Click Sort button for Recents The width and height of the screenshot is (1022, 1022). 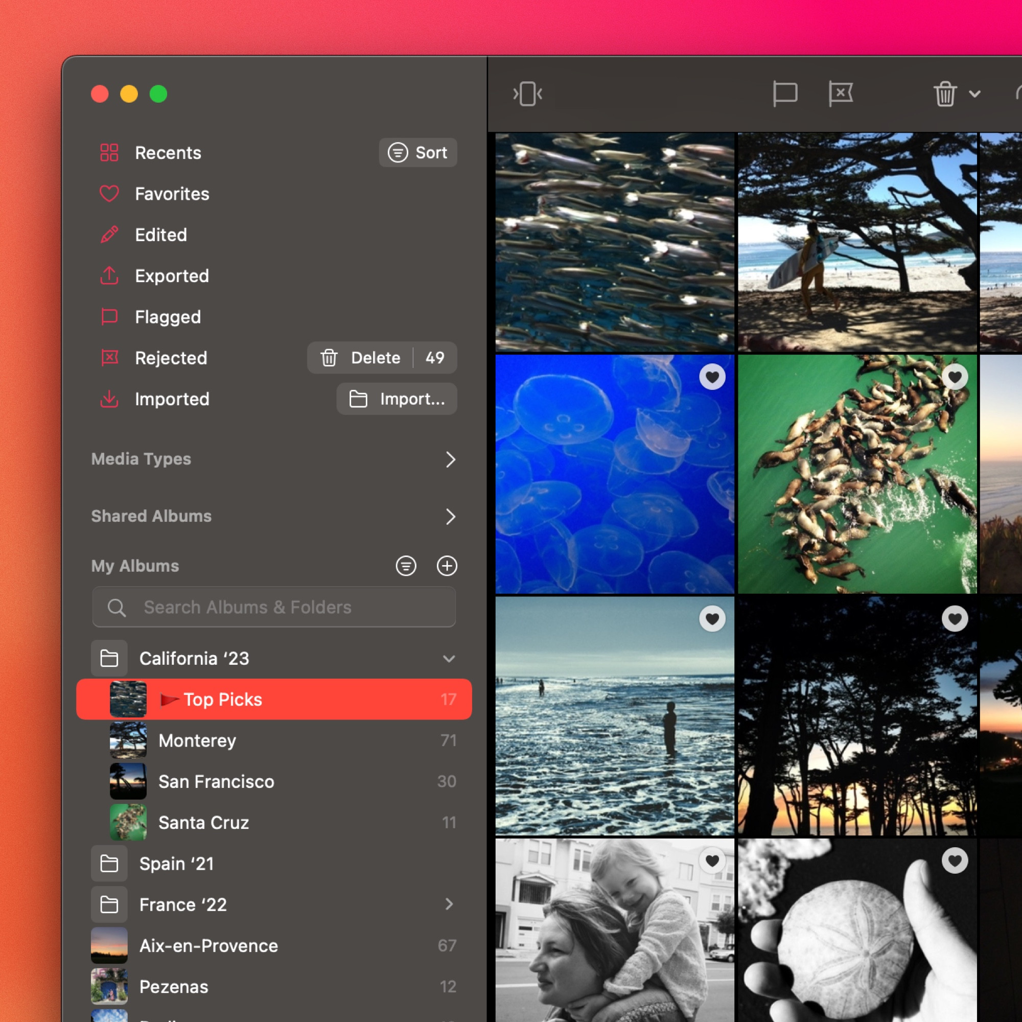(x=420, y=153)
